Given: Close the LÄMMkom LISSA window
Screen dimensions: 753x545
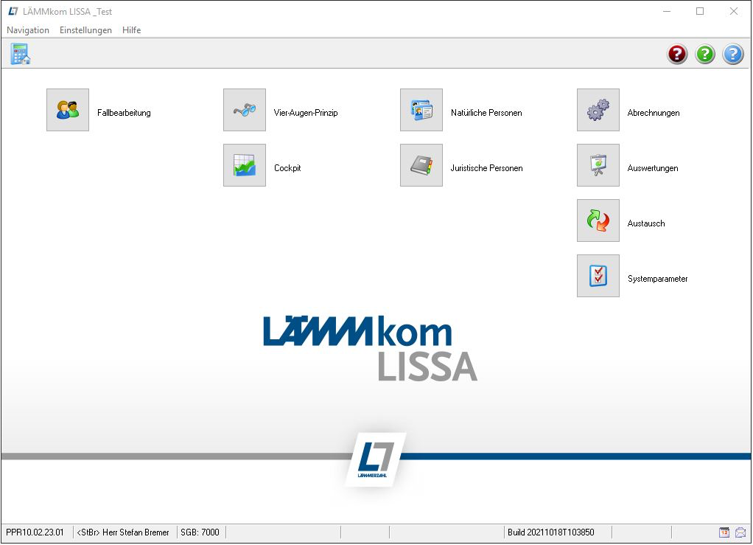Looking at the screenshot, I should point(733,11).
